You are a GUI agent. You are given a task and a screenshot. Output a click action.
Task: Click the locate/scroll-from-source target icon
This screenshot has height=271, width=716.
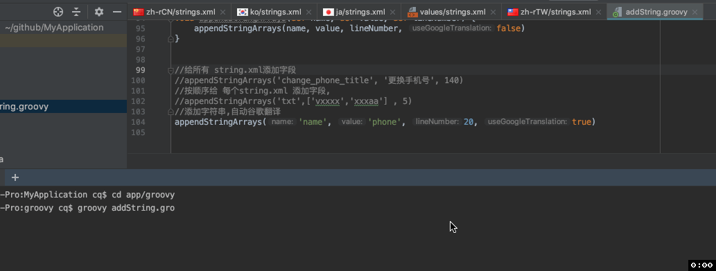(58, 12)
